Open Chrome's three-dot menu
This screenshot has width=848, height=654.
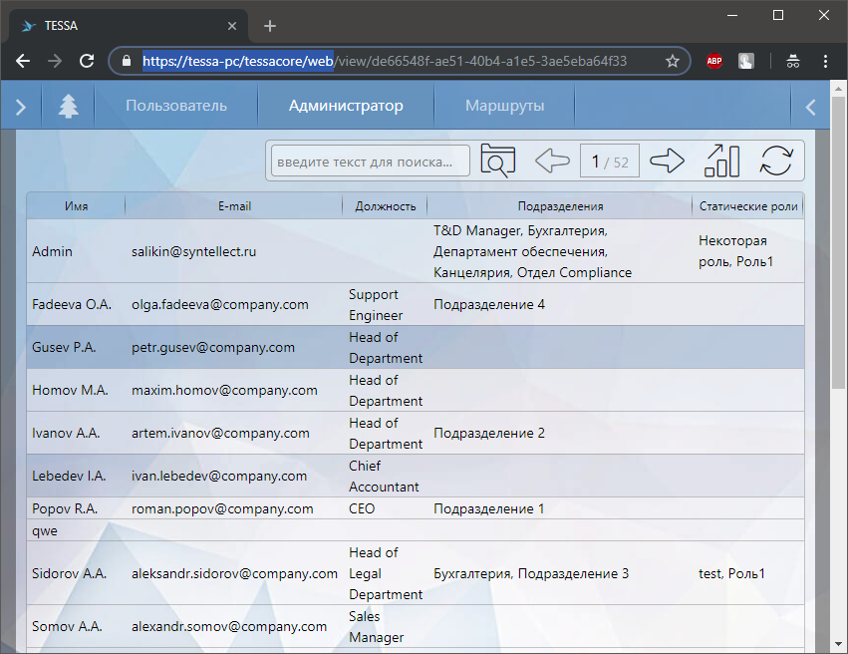tap(825, 61)
